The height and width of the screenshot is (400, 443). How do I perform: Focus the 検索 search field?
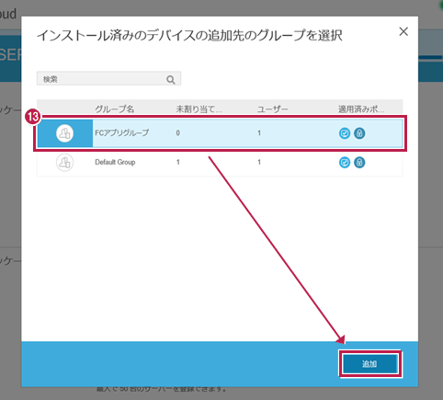point(108,78)
